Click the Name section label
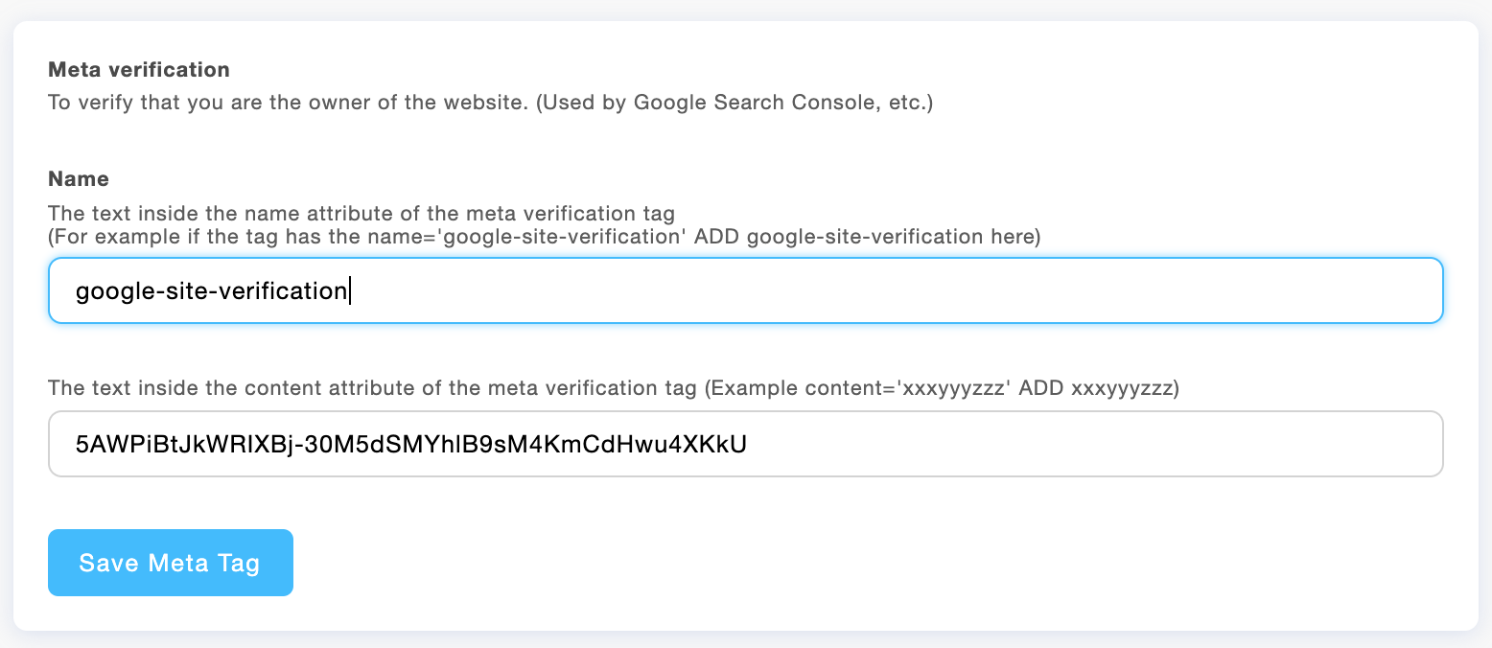The image size is (1492, 648). click(78, 178)
